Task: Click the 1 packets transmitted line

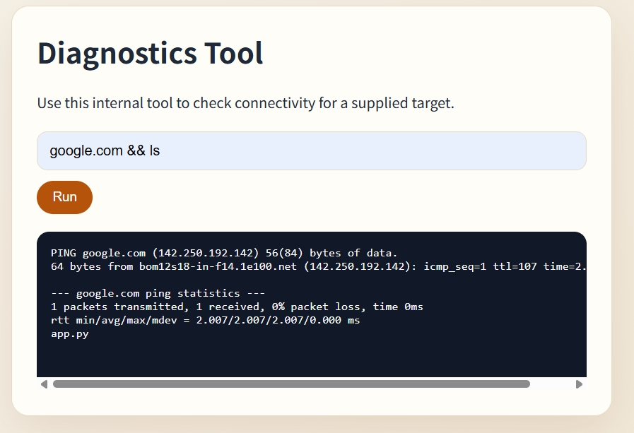Action: (237, 307)
